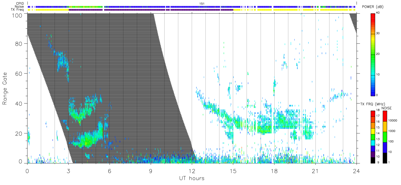This screenshot has width=401, height=185.
Task: Select the 60 tick on Range Gate axis
Action: [x=19, y=74]
